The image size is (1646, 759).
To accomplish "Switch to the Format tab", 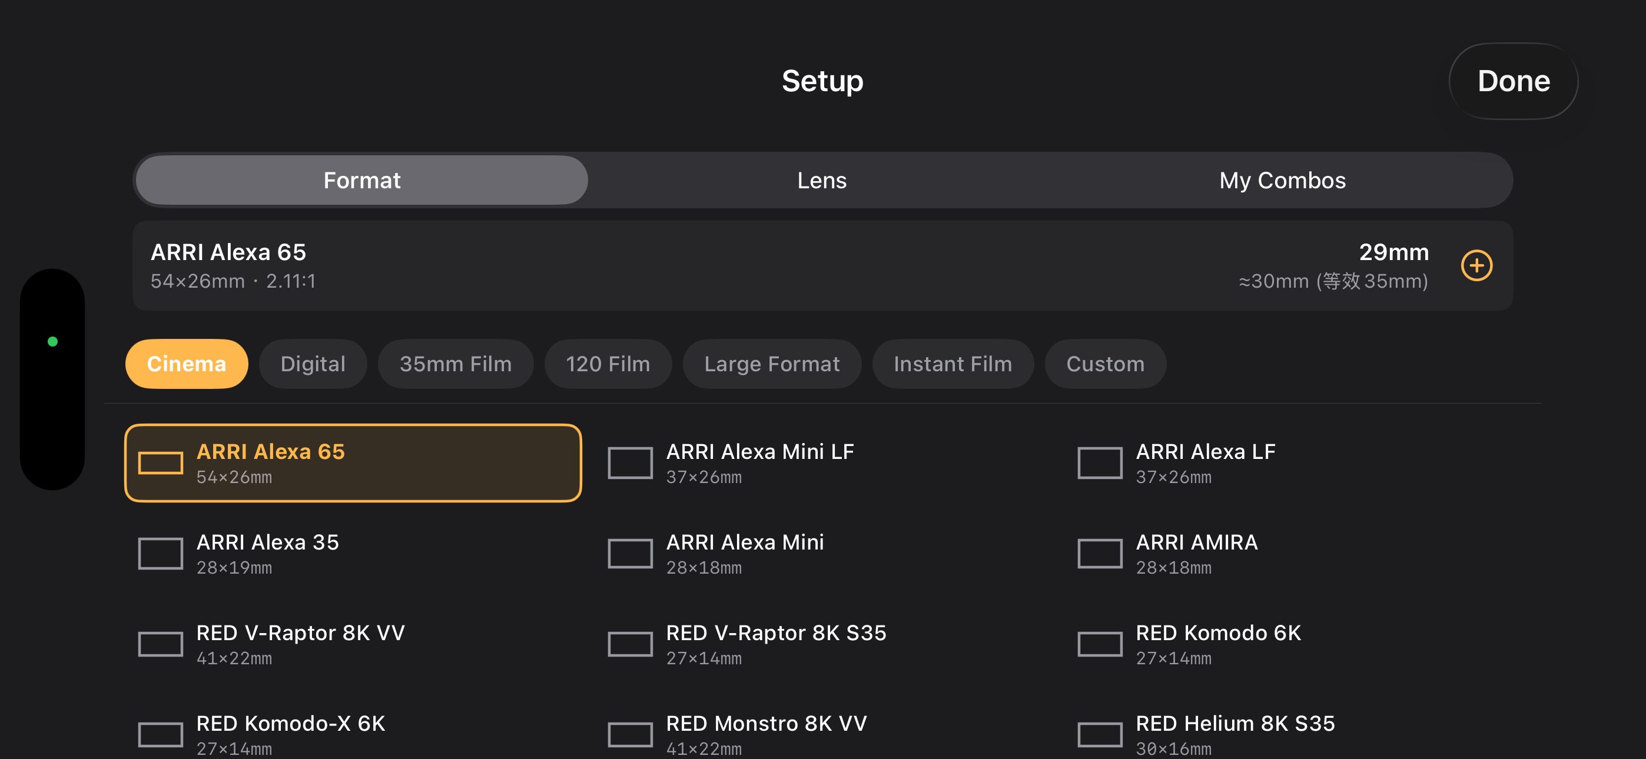I will [361, 180].
